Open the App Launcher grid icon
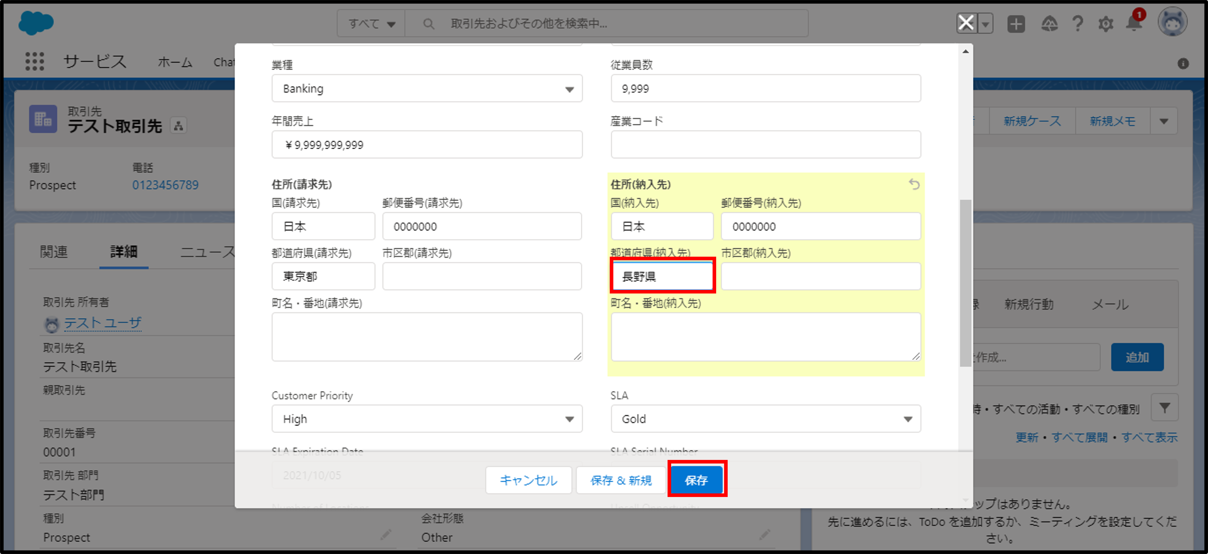This screenshot has height=554, width=1208. coord(34,61)
